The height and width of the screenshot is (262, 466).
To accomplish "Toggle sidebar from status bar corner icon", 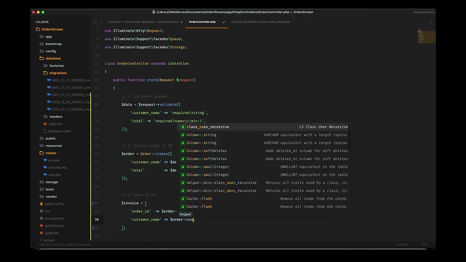I will tap(34, 245).
